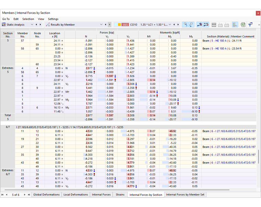Open the Settings menu
The height and width of the screenshot is (207, 261).
pyautogui.click(x=53, y=19)
